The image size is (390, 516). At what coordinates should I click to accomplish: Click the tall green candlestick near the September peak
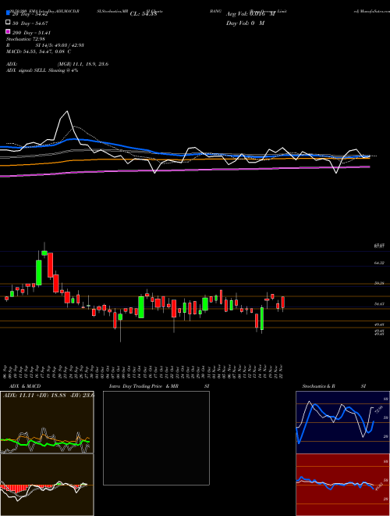pyautogui.click(x=39, y=273)
